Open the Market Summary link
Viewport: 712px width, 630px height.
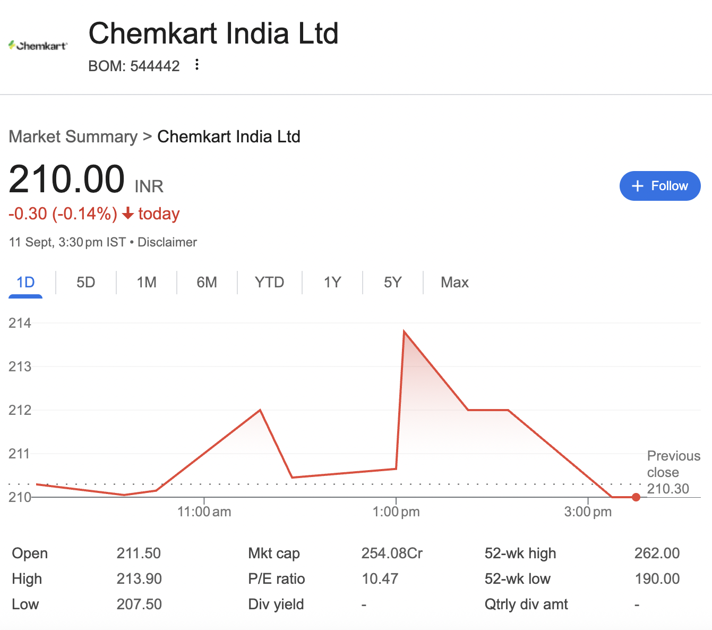coord(73,137)
